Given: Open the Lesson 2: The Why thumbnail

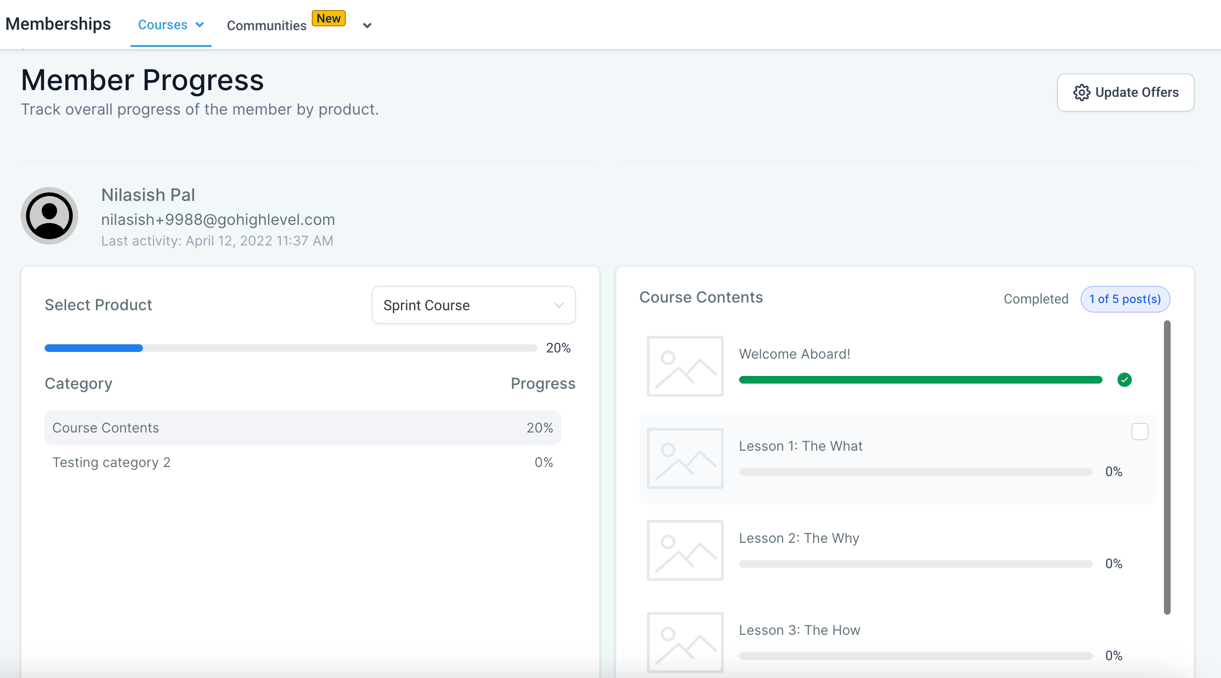Looking at the screenshot, I should coord(685,550).
